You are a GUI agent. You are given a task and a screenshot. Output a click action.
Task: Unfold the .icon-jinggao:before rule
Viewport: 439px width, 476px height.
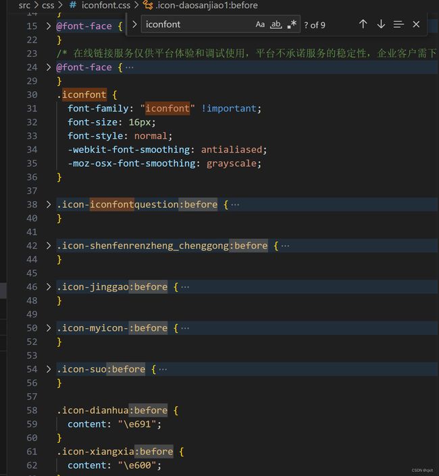coord(48,286)
